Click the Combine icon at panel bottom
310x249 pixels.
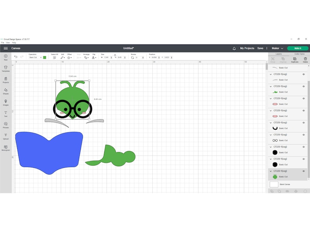(279, 191)
